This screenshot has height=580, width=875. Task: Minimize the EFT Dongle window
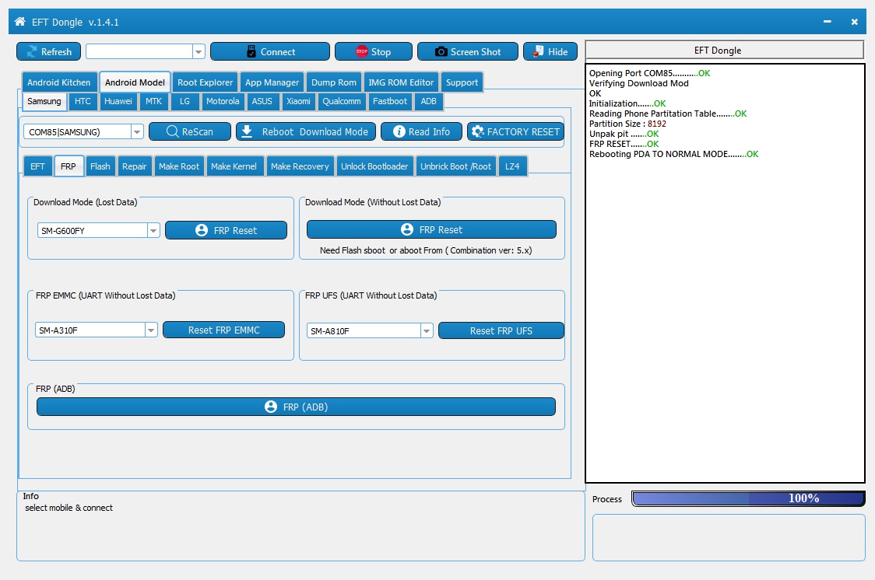pos(827,22)
